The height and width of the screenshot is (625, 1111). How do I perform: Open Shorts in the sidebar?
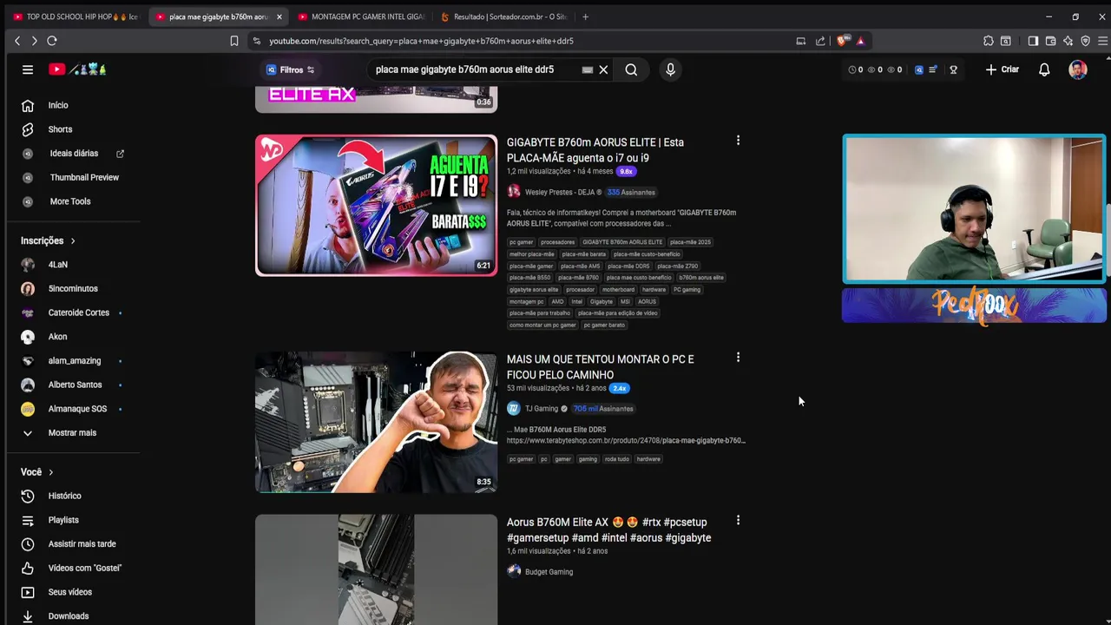click(60, 129)
